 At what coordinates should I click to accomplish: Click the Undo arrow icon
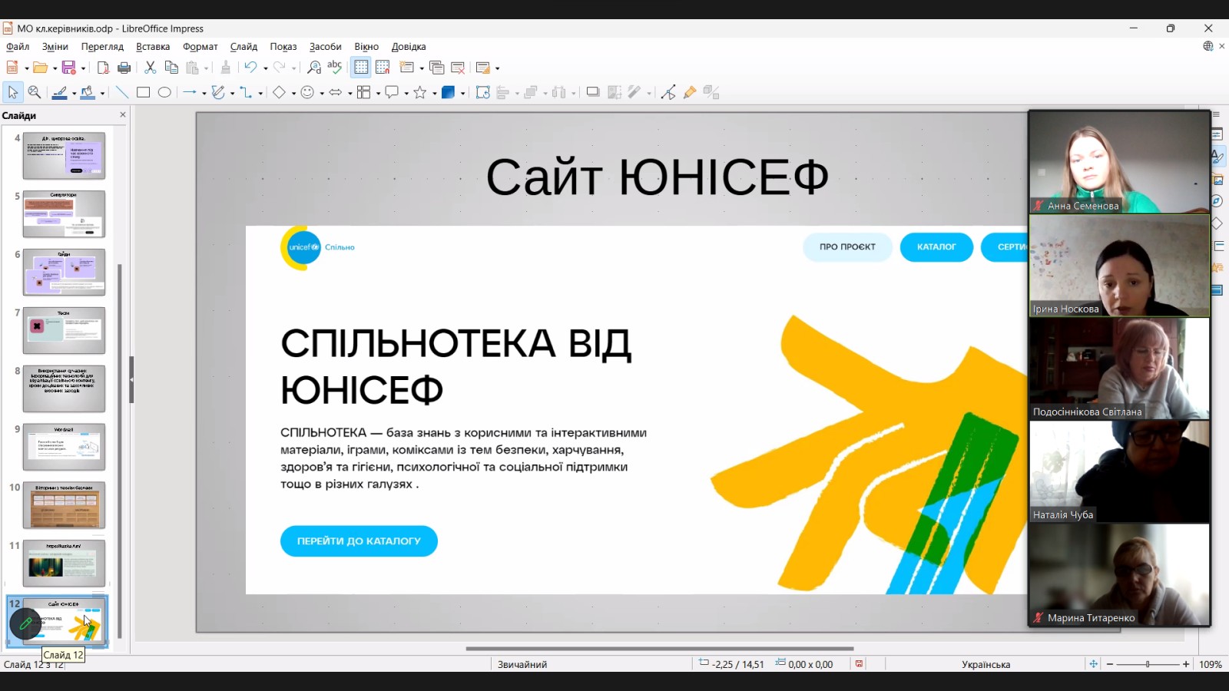point(250,68)
